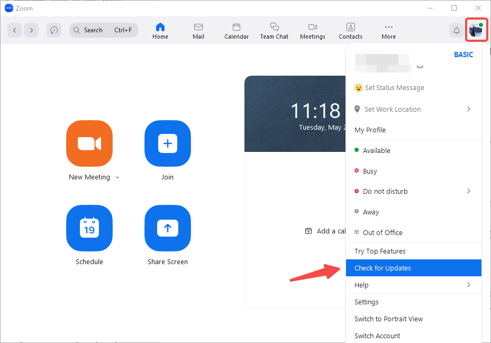Open Team Chat

274,30
